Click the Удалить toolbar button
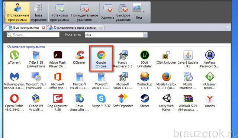The image size is (238, 138). click(107, 12)
